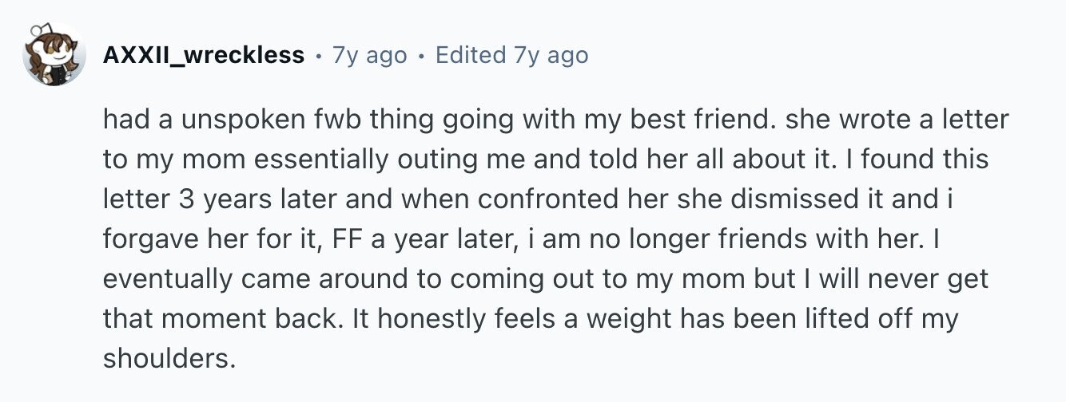Click the word 'fwb' in the comment
Image resolution: width=1066 pixels, height=402 pixels.
(343, 120)
